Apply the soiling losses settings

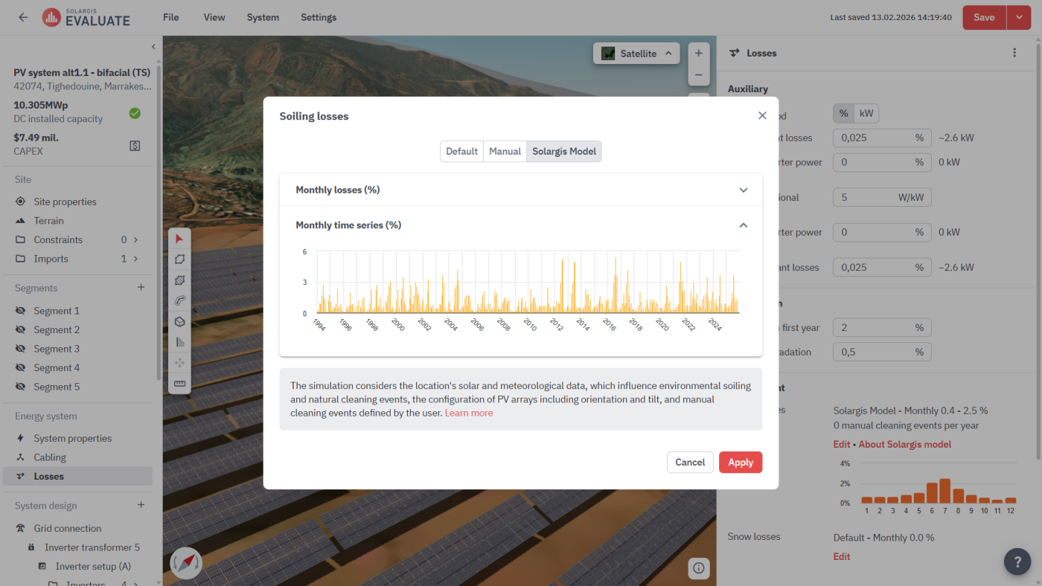[740, 463]
